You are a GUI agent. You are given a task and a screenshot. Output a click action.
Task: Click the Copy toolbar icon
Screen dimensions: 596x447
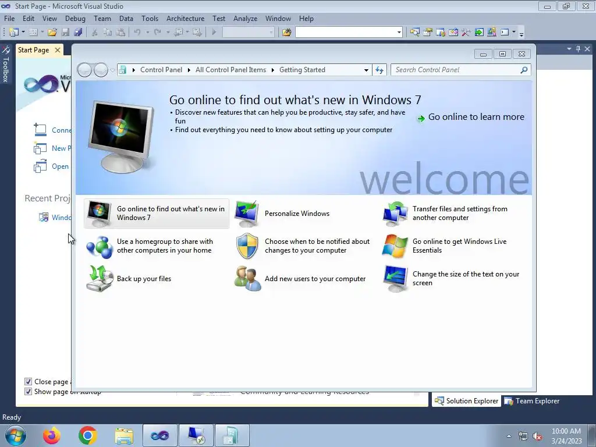[108, 33]
